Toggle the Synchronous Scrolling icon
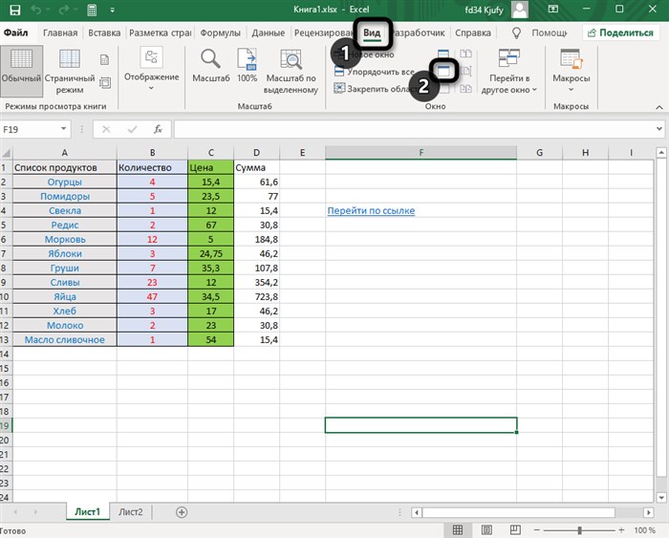669x538 pixels. (466, 71)
